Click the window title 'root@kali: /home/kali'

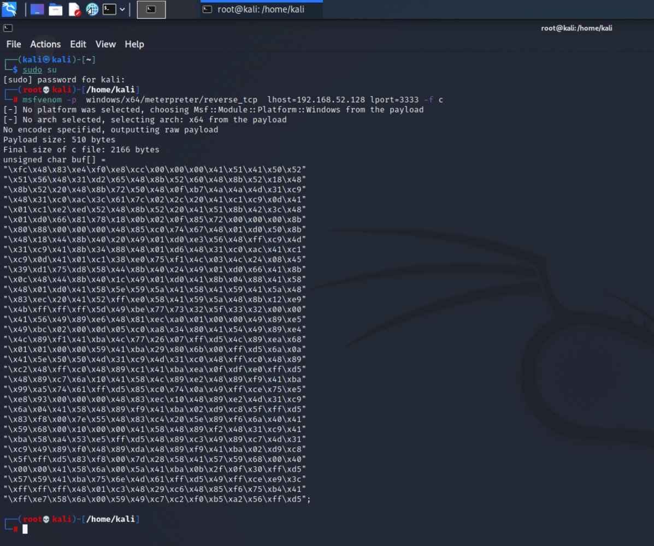click(x=576, y=28)
